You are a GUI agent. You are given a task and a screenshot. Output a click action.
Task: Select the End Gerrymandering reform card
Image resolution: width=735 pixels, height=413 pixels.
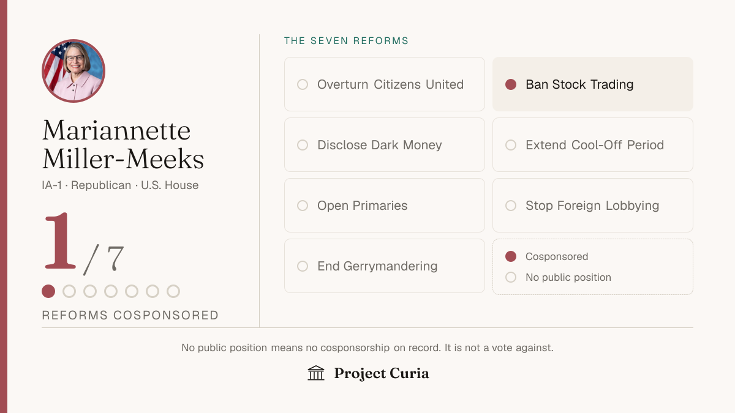pos(385,266)
